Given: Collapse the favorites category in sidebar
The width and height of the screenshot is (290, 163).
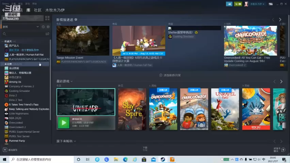Looking at the screenshot, I should coord(3,41).
